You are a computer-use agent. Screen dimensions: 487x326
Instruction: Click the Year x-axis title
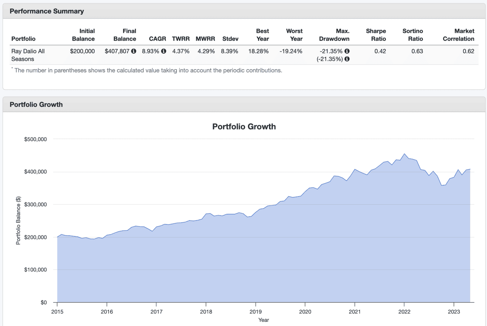[263, 320]
